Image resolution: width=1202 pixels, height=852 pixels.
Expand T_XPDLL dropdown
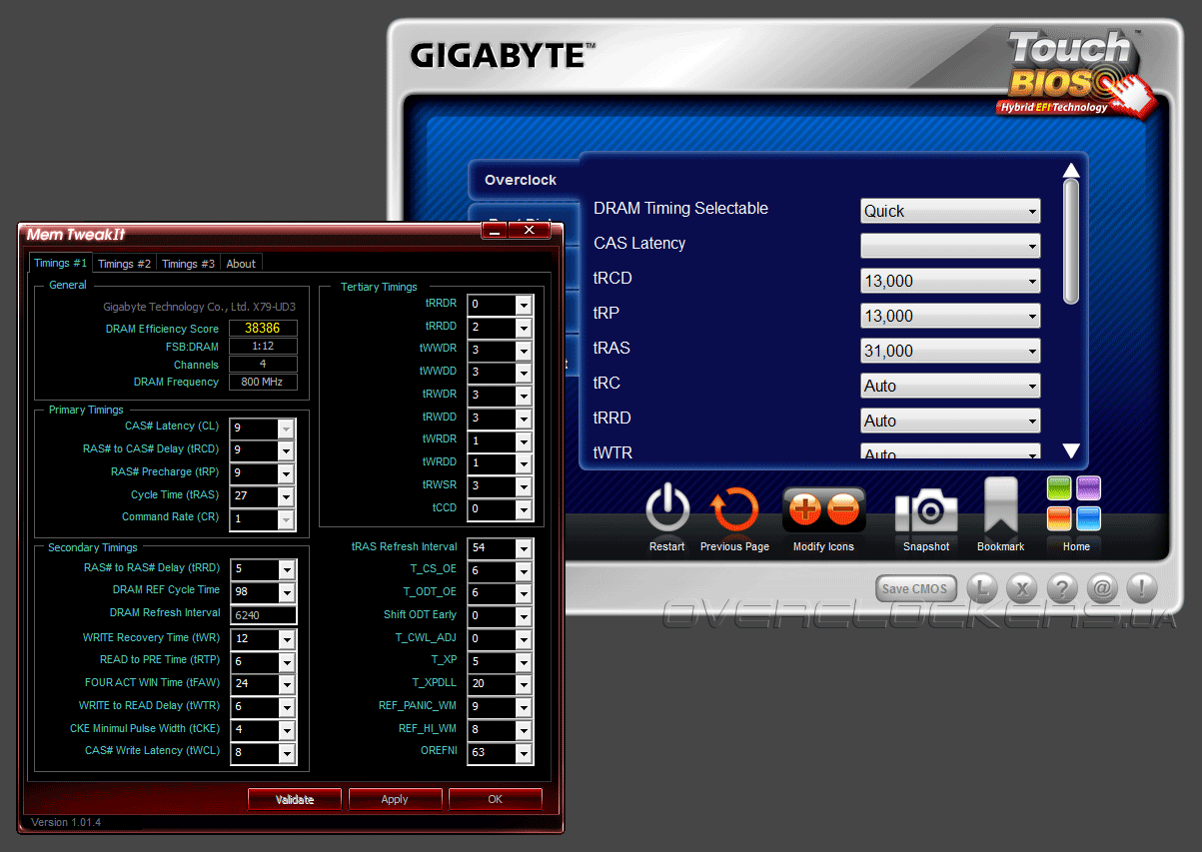(x=524, y=684)
